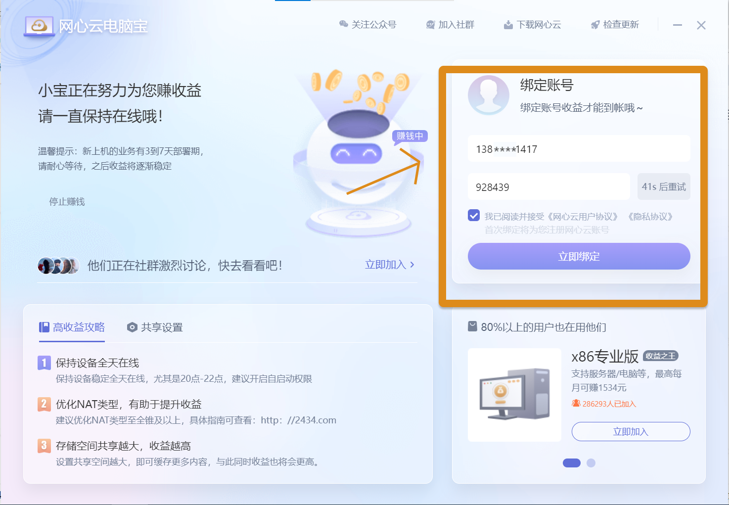Select the second carousel indicator dot
729x505 pixels.
point(591,463)
